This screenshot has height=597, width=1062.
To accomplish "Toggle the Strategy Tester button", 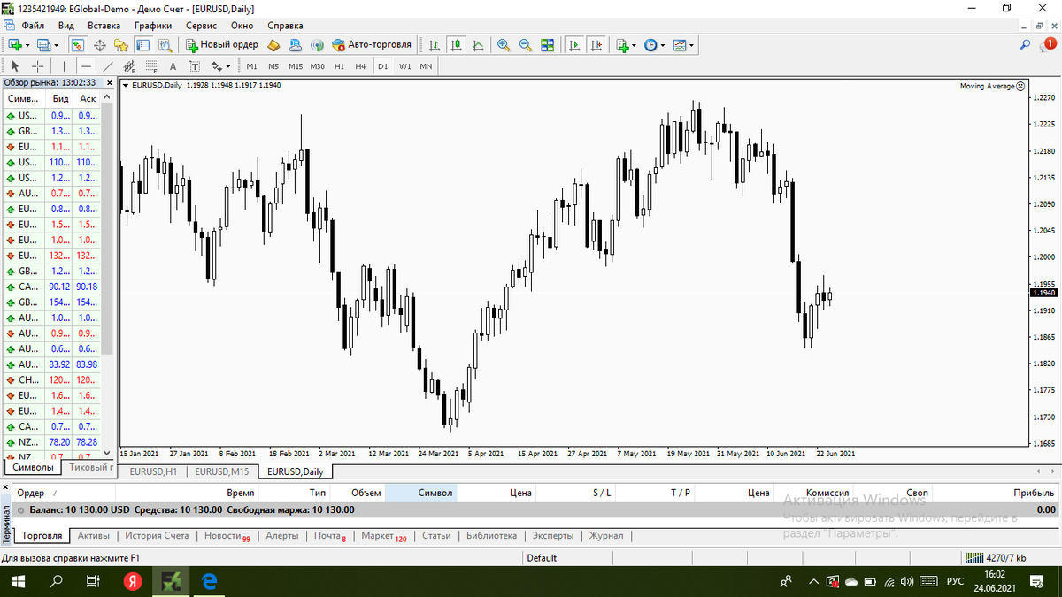I will pos(165,44).
